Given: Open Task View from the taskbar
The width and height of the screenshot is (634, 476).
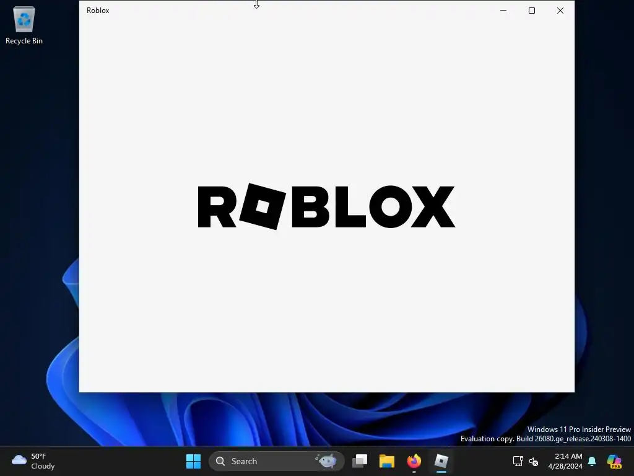Looking at the screenshot, I should (x=360, y=461).
